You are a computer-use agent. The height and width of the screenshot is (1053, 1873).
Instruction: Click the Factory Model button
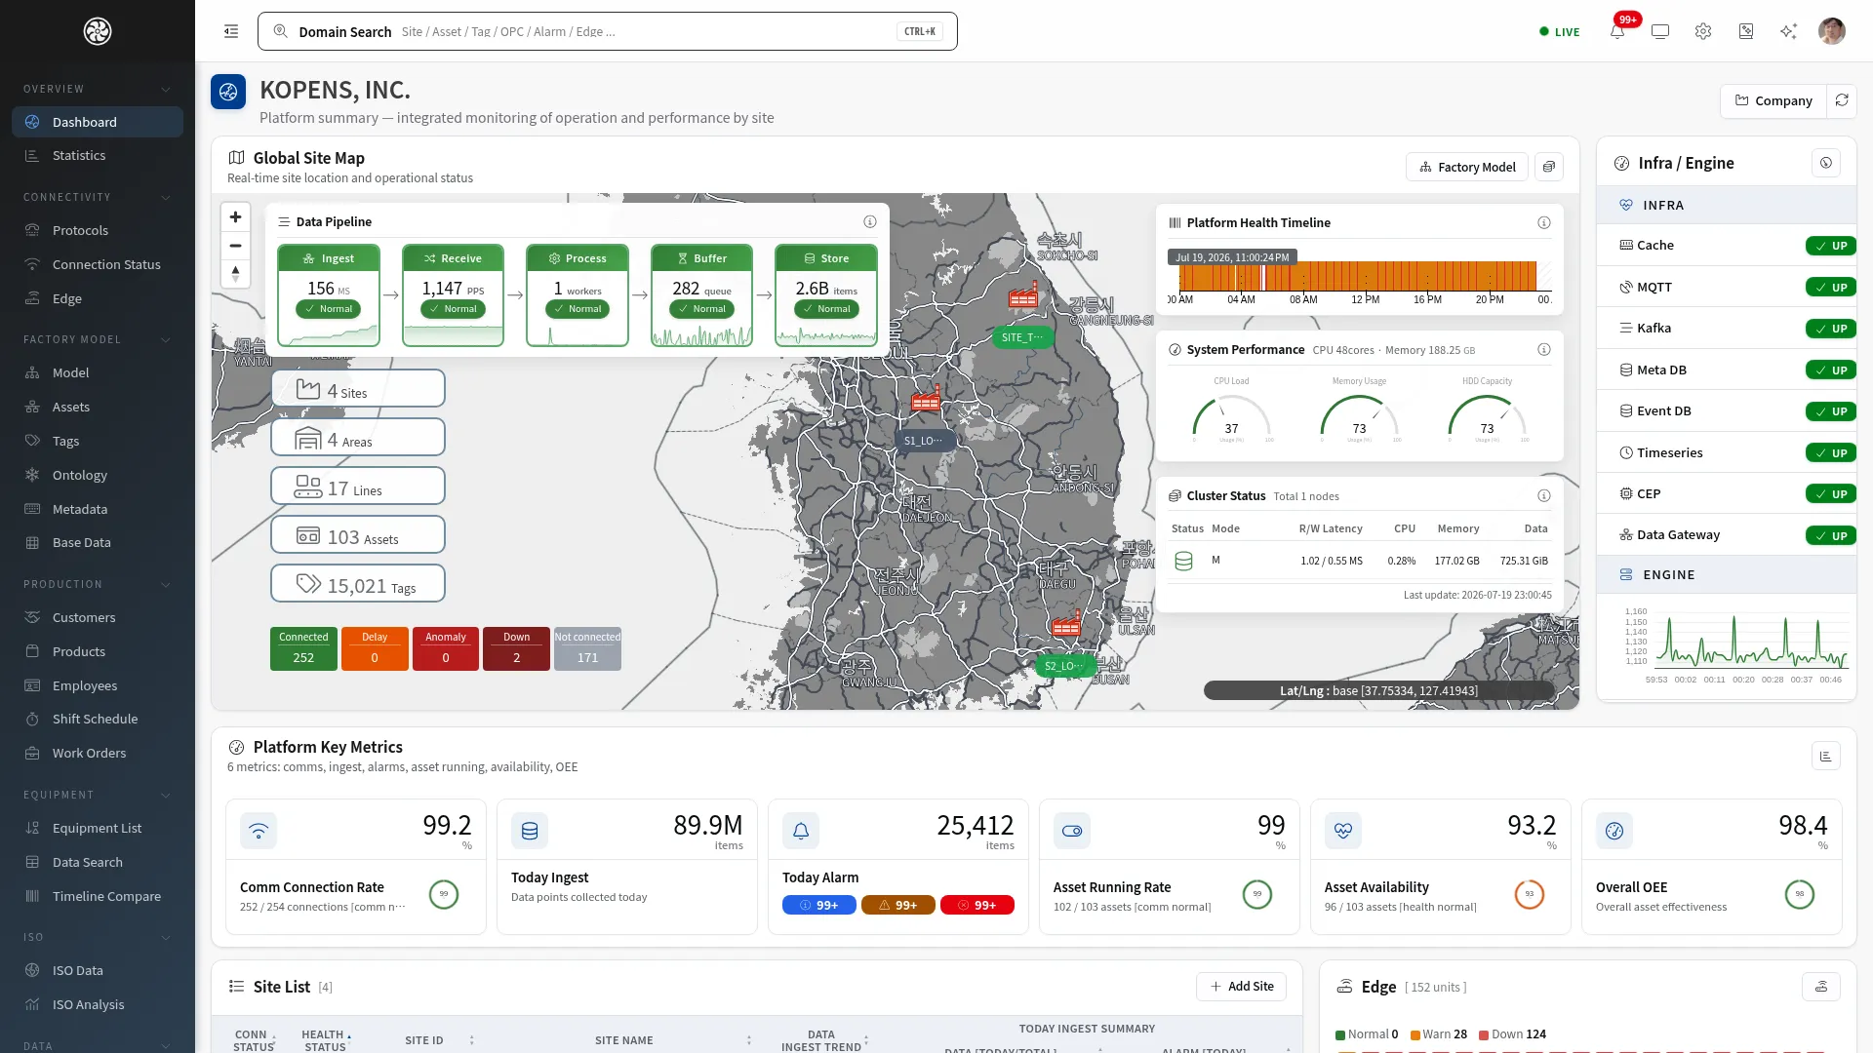pos(1467,167)
